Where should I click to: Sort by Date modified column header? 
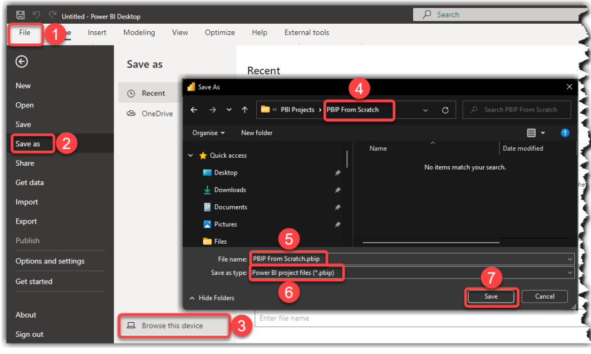[523, 148]
